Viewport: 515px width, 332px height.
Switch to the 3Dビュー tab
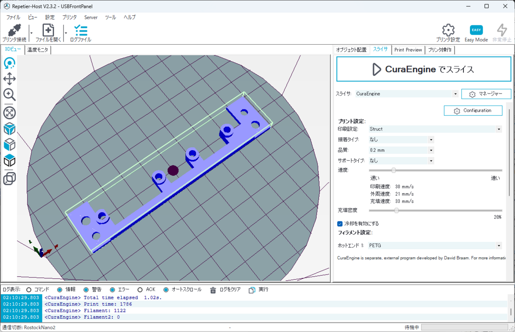[12, 49]
